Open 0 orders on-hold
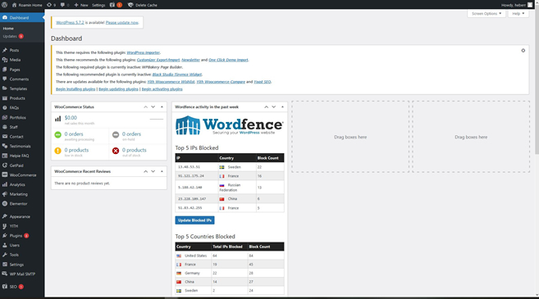Screen dimensions: 539x299 coord(131,134)
